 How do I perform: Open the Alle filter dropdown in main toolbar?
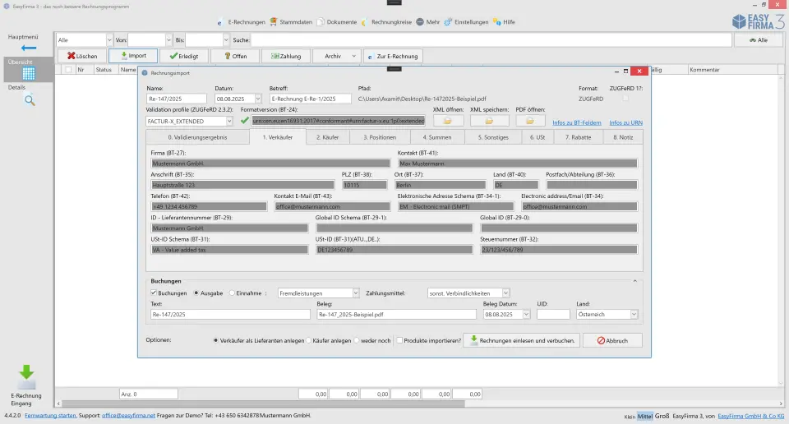tap(109, 39)
